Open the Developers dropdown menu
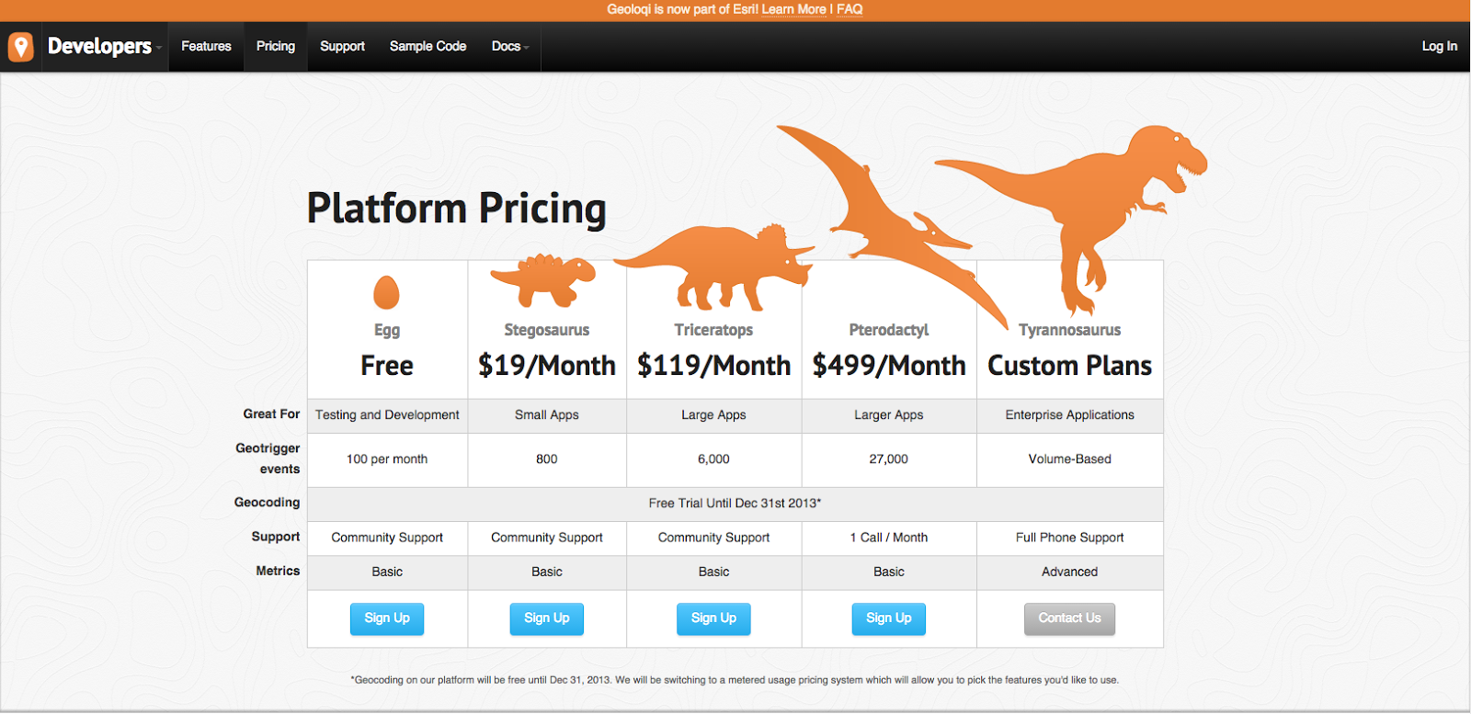1471x714 pixels. (x=104, y=46)
